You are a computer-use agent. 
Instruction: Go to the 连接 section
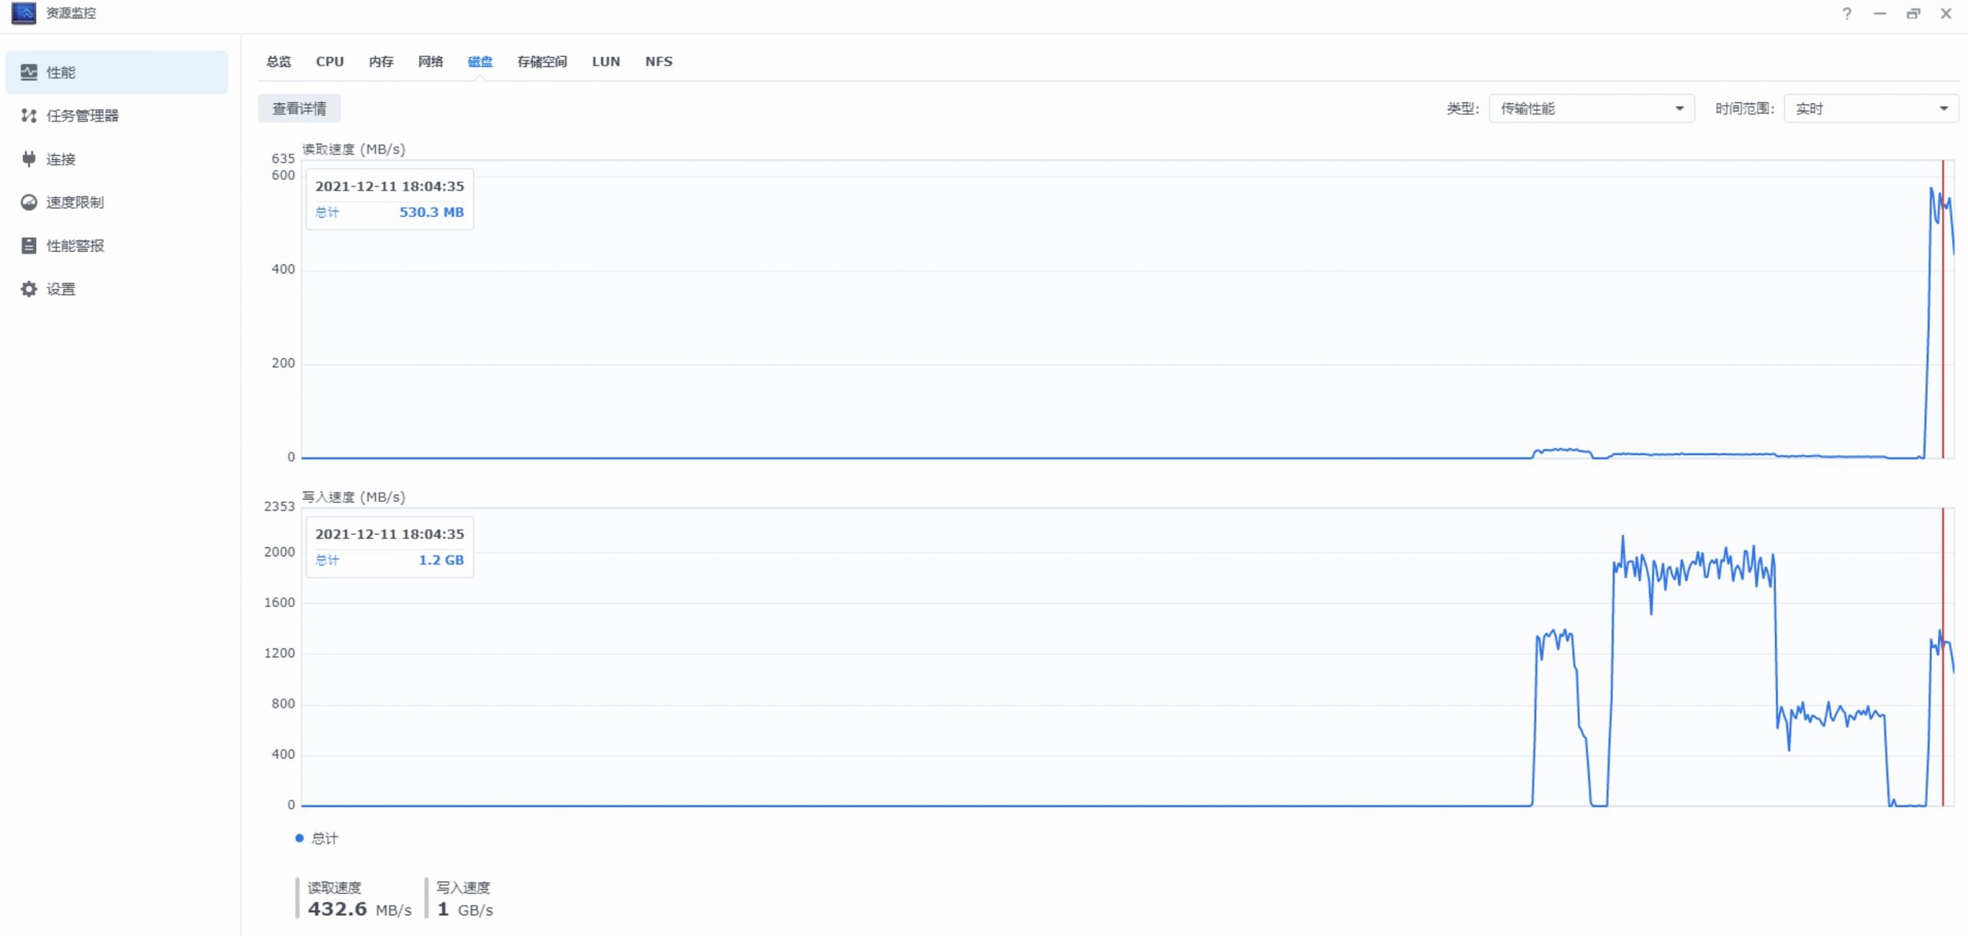117,159
